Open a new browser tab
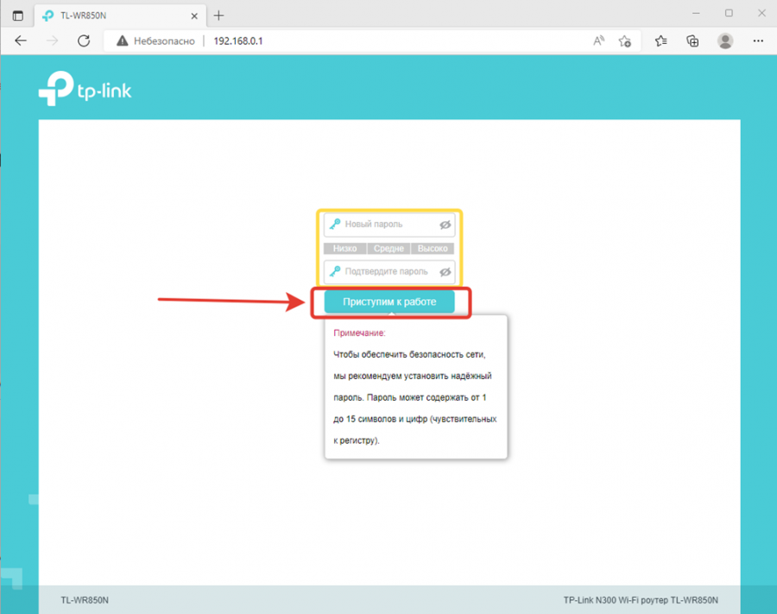 pyautogui.click(x=218, y=16)
